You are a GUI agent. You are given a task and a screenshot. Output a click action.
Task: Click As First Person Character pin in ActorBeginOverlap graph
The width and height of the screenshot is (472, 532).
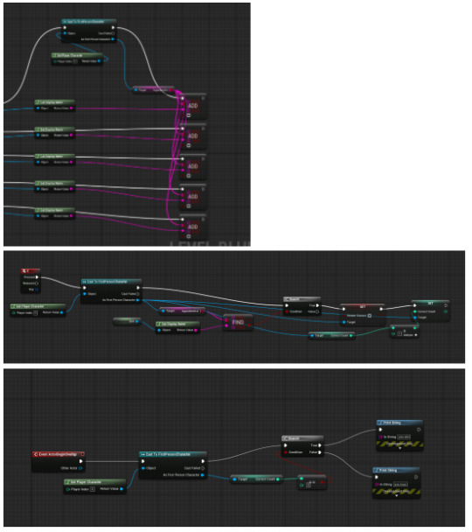(x=203, y=475)
